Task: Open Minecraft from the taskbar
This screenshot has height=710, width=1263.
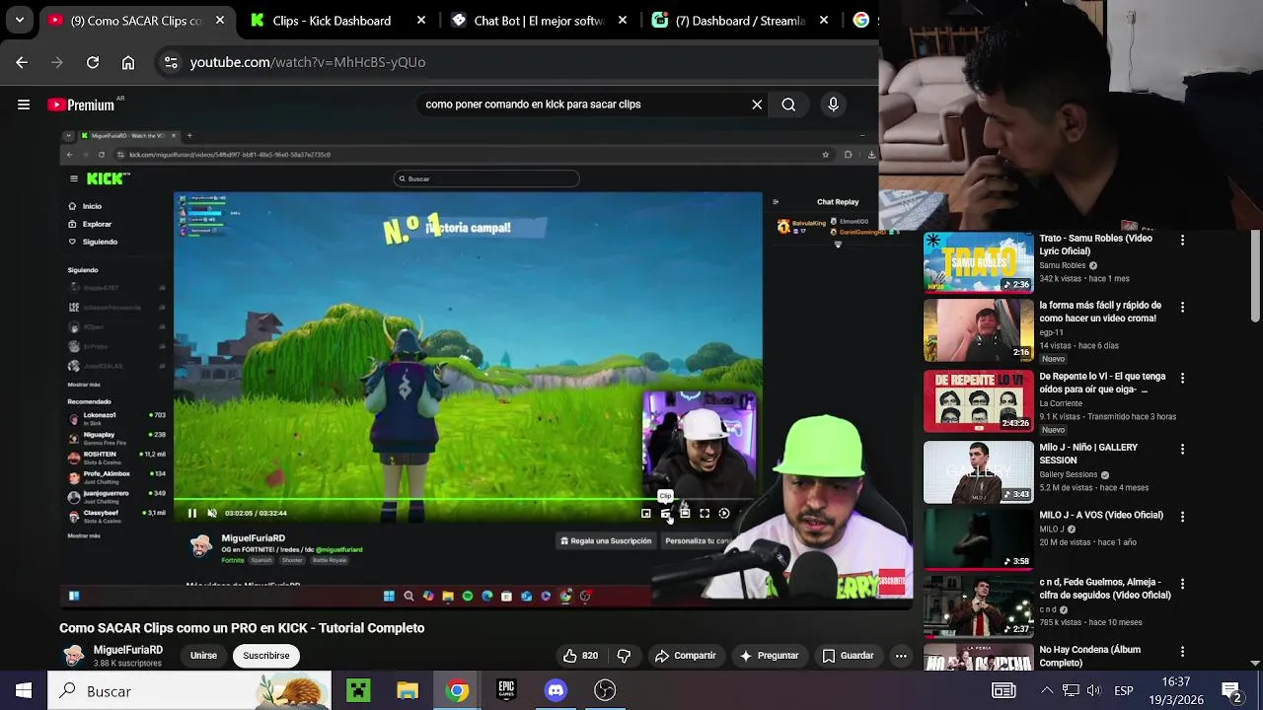Action: (358, 691)
